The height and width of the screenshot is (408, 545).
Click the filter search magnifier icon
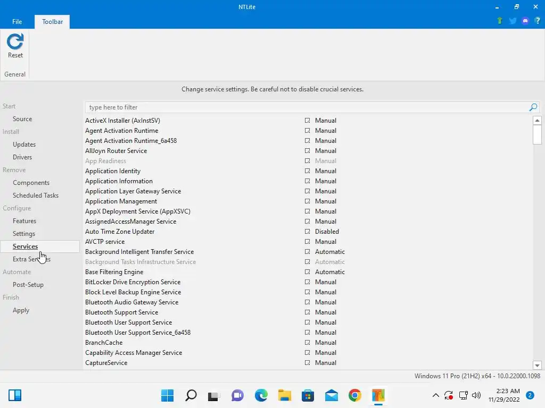(x=533, y=107)
